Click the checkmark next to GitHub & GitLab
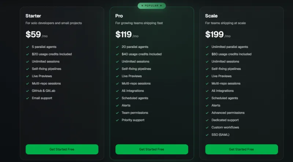The height and width of the screenshot is (162, 293). click(27, 91)
